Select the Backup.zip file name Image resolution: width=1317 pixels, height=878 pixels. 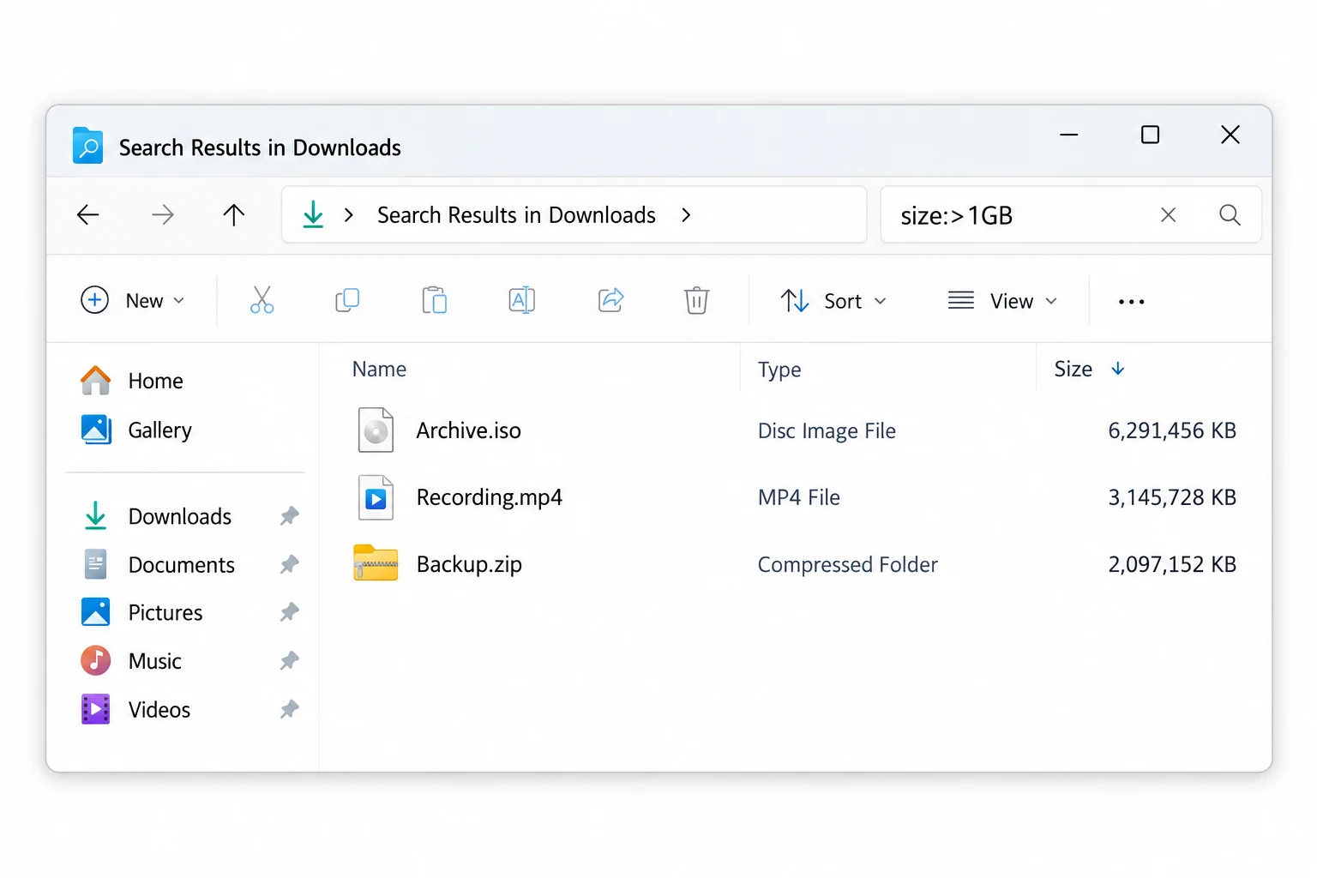(x=469, y=564)
